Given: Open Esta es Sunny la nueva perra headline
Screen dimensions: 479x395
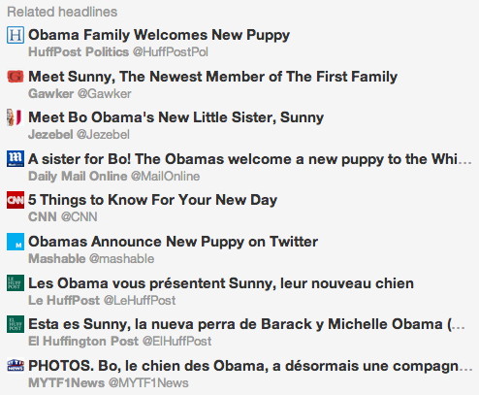Looking at the screenshot, I should pos(246,324).
